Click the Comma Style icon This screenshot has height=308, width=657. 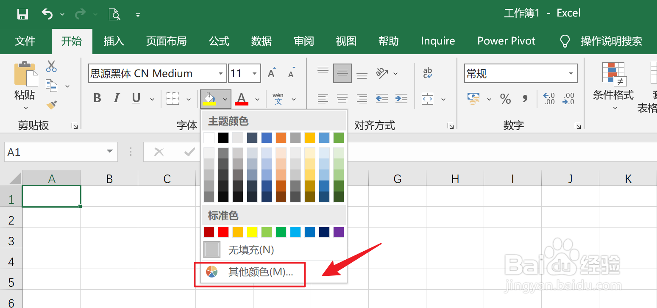pos(526,99)
